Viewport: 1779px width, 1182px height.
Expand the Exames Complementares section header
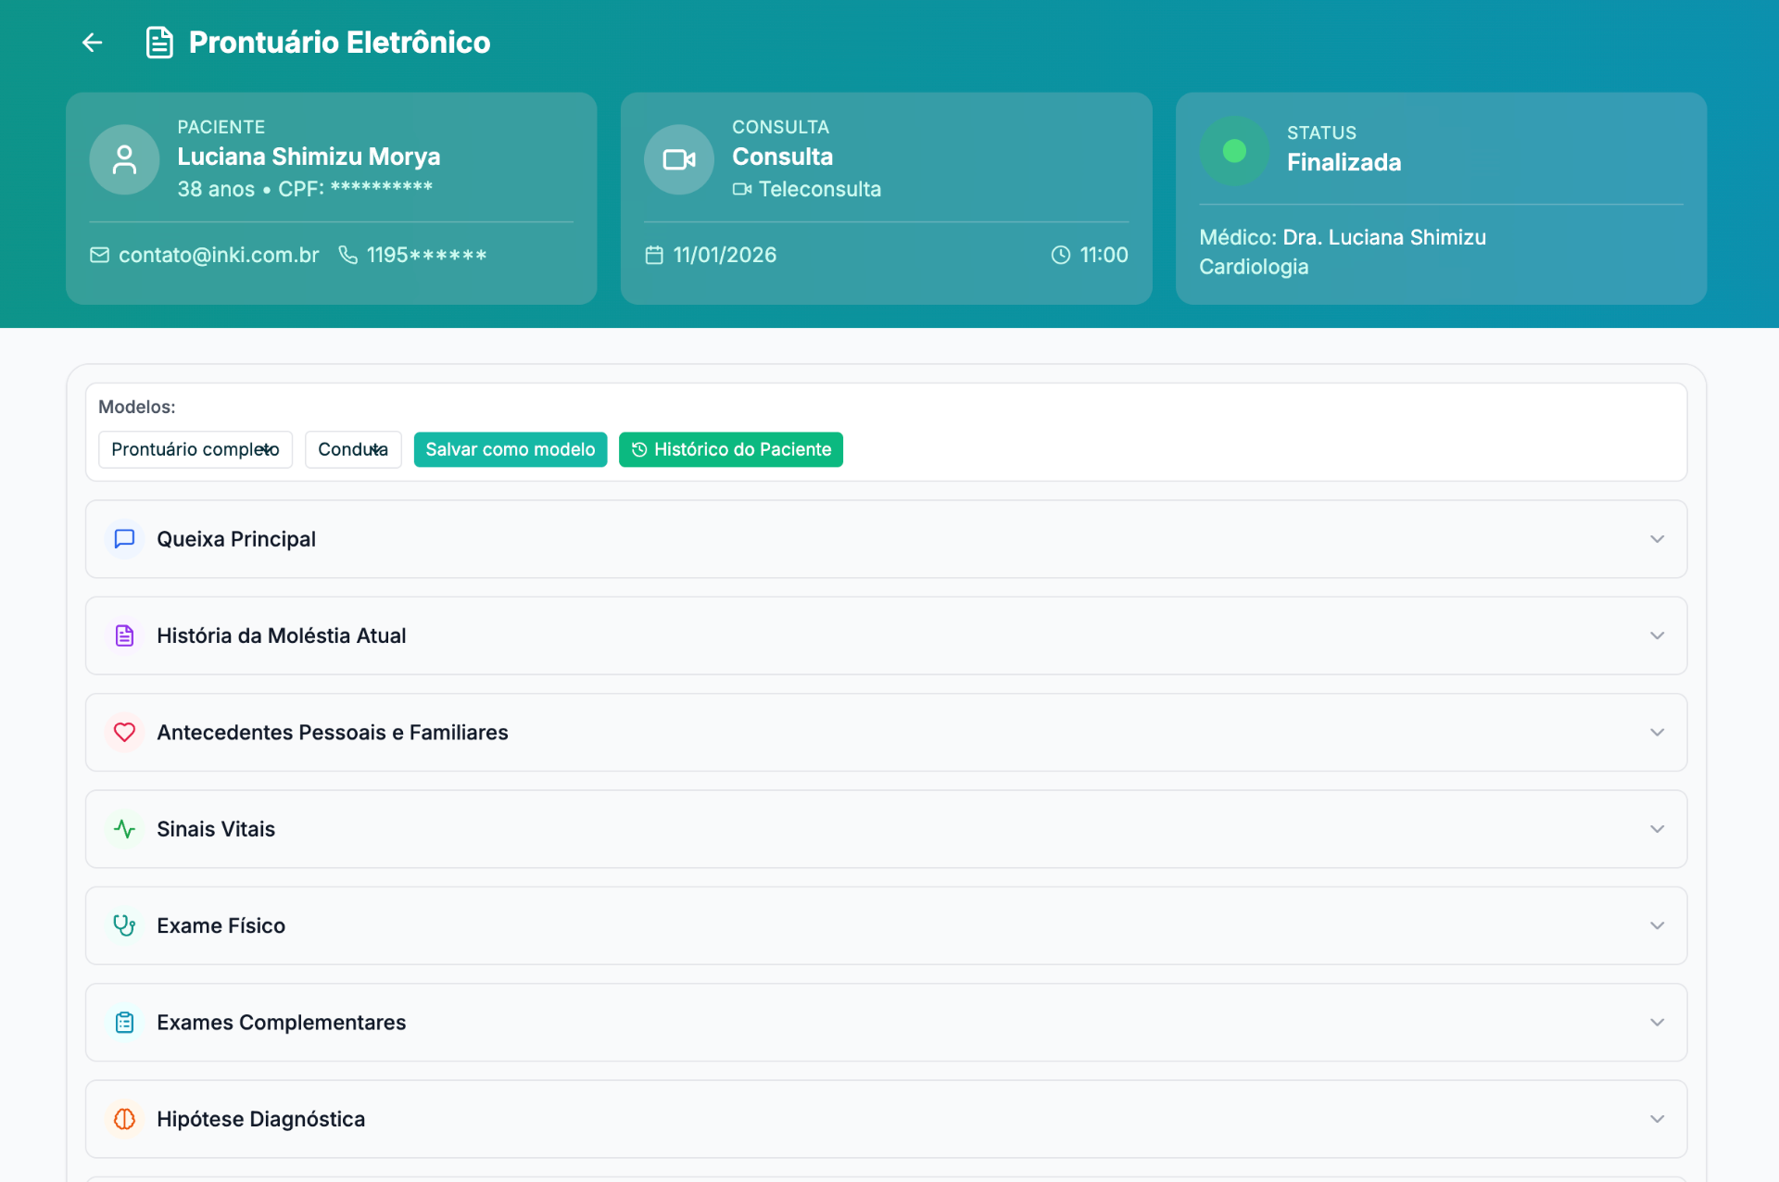point(281,1023)
